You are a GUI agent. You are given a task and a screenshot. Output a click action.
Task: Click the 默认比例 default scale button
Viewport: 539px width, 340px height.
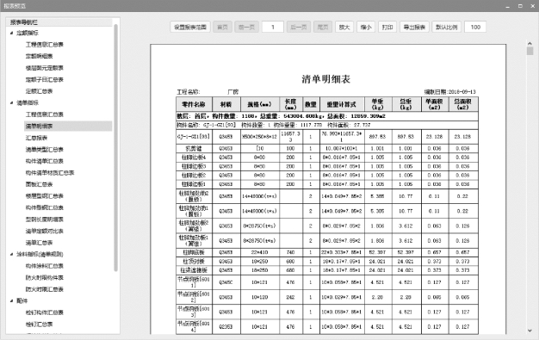click(447, 28)
